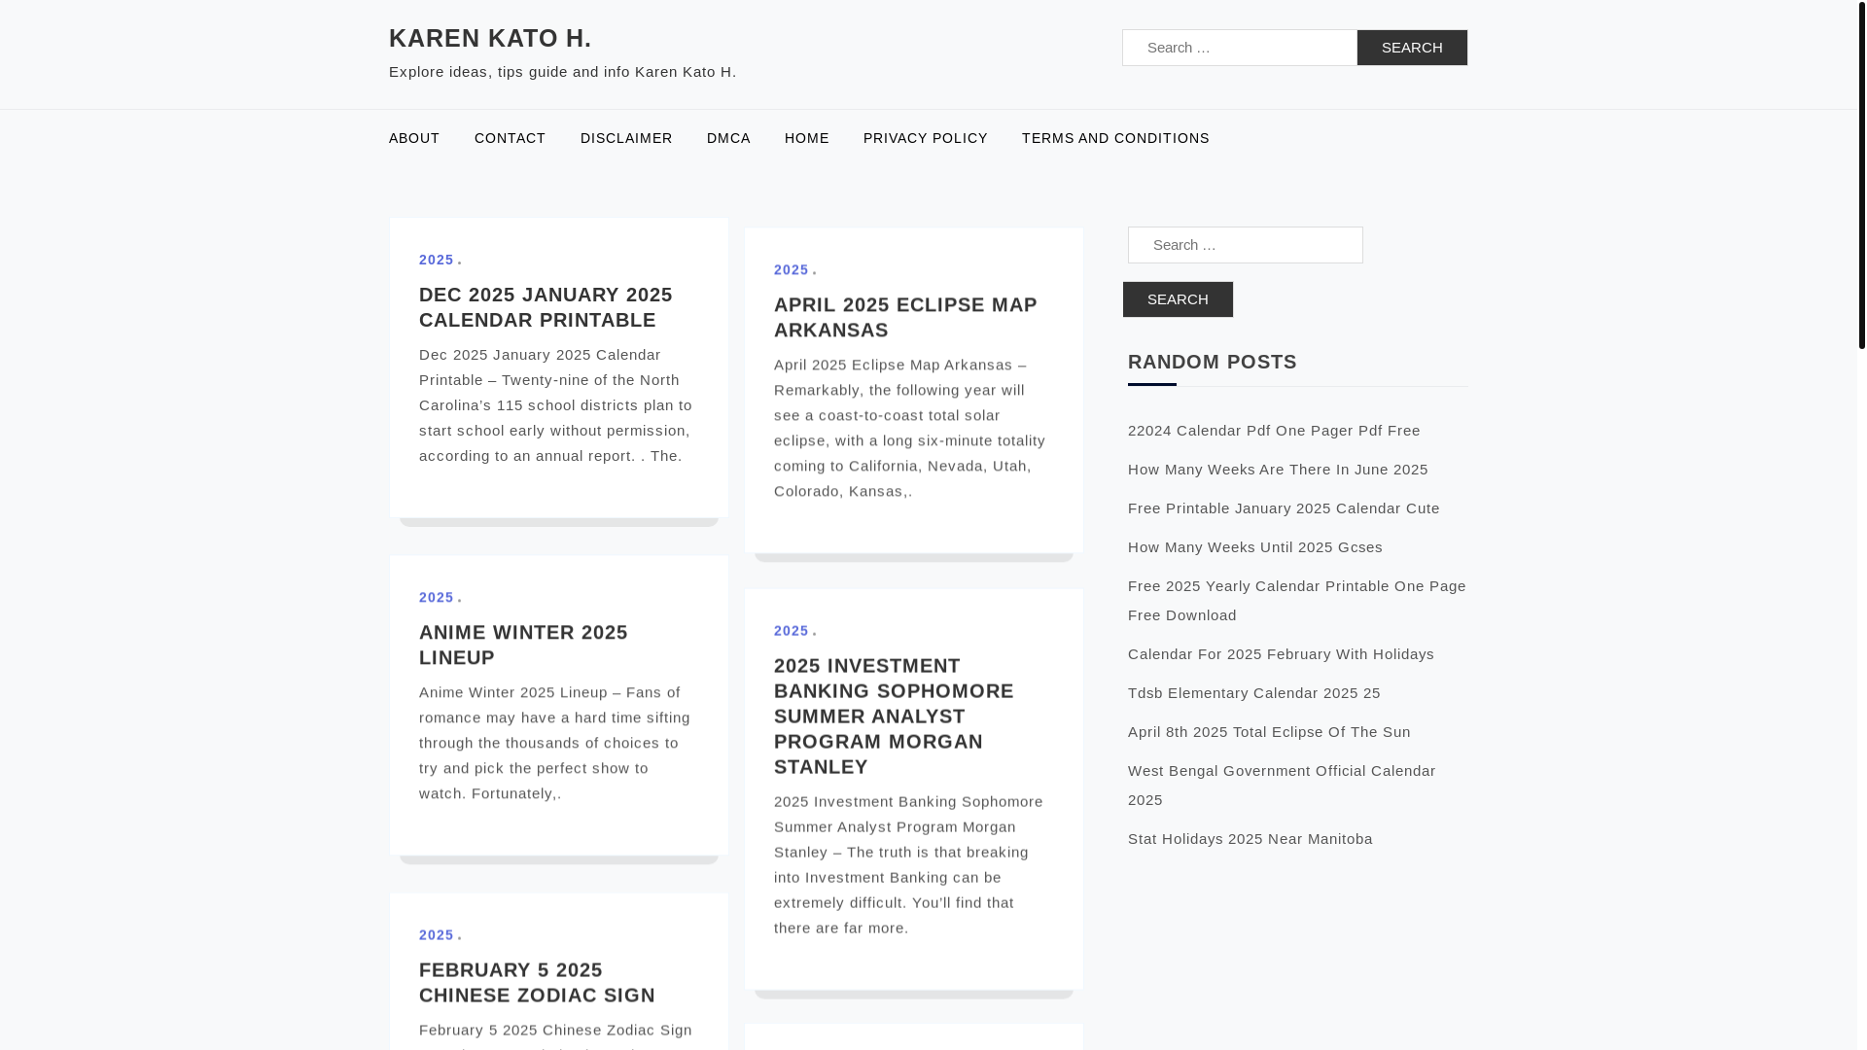Open the Contact menu item

[510, 138]
